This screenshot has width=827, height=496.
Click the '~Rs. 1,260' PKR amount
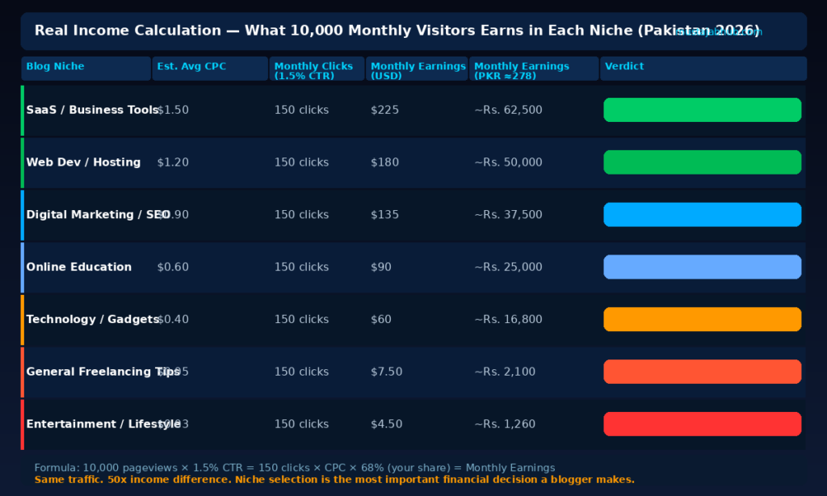(x=505, y=424)
